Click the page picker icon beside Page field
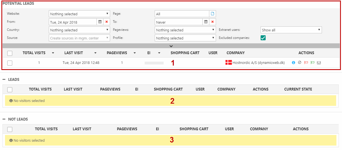Image resolution: width=342 pixels, height=150 pixels. click(213, 14)
